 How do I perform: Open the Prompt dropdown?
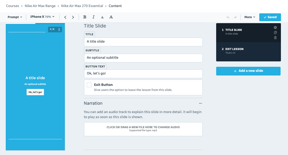(15, 17)
